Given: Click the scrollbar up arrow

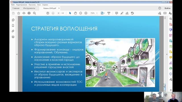Looking at the screenshot, I should click(165, 18).
